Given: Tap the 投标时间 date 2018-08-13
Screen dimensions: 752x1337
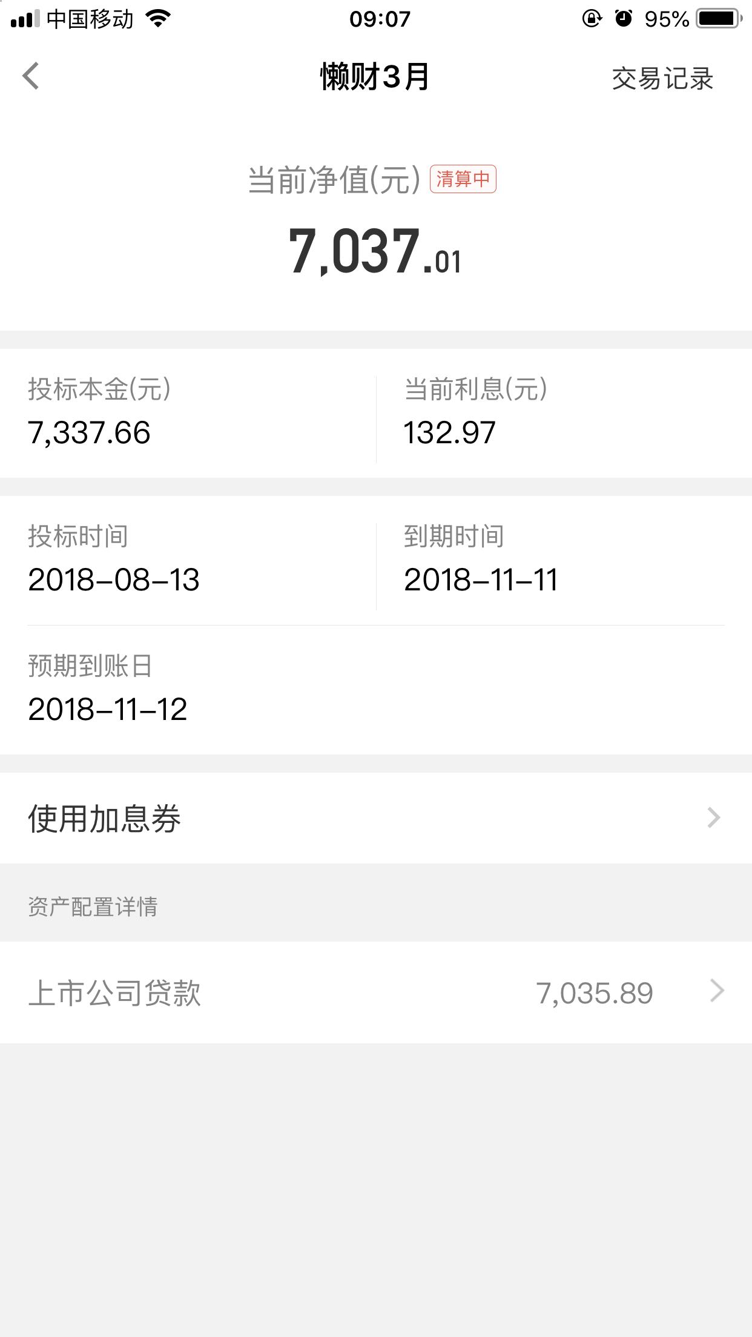Looking at the screenshot, I should point(114,580).
